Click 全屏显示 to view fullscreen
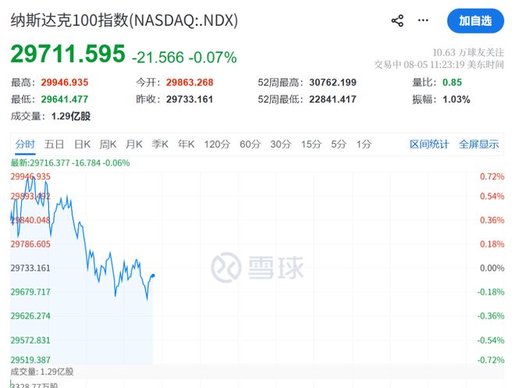The width and height of the screenshot is (515, 388). tap(478, 144)
